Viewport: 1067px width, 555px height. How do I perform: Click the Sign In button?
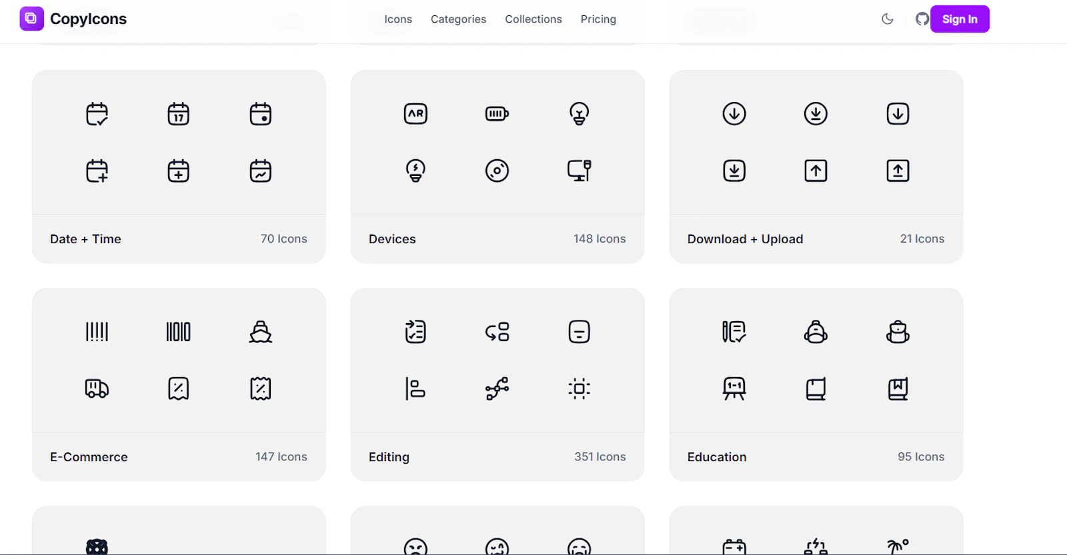click(x=960, y=19)
